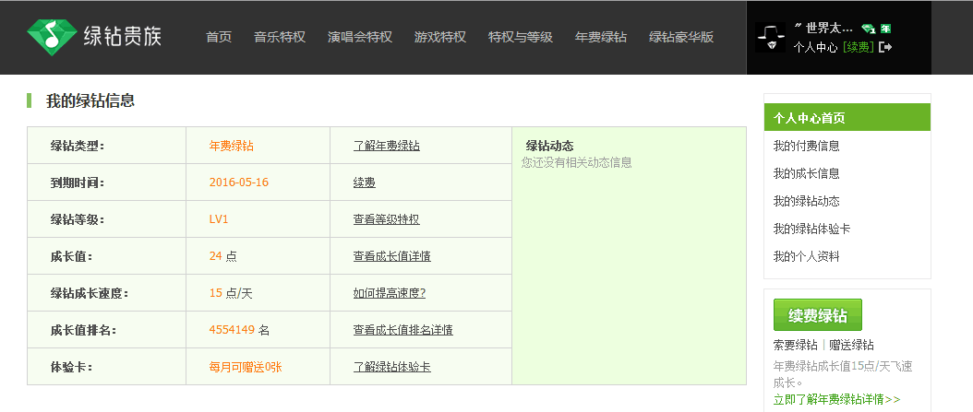Open the 查看成长值排名详情 link
This screenshot has height=412, width=973.
tap(403, 330)
